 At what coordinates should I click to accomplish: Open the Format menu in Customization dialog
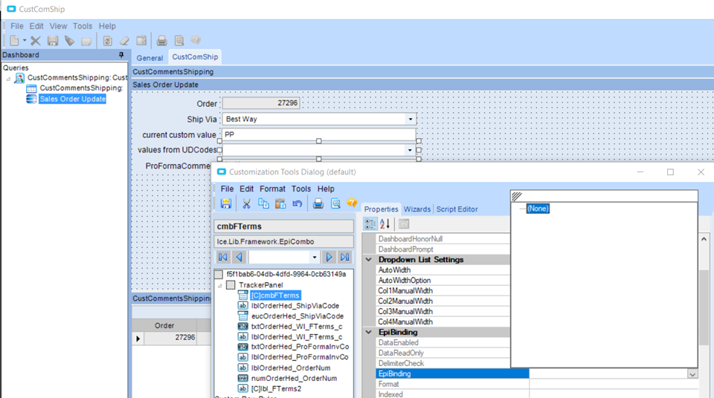(272, 189)
